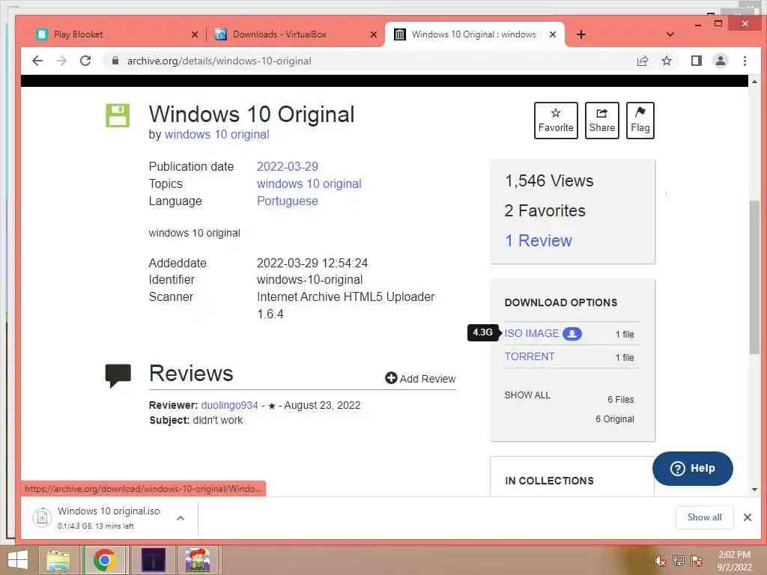Show all download files
767x575 pixels.
[x=527, y=395]
